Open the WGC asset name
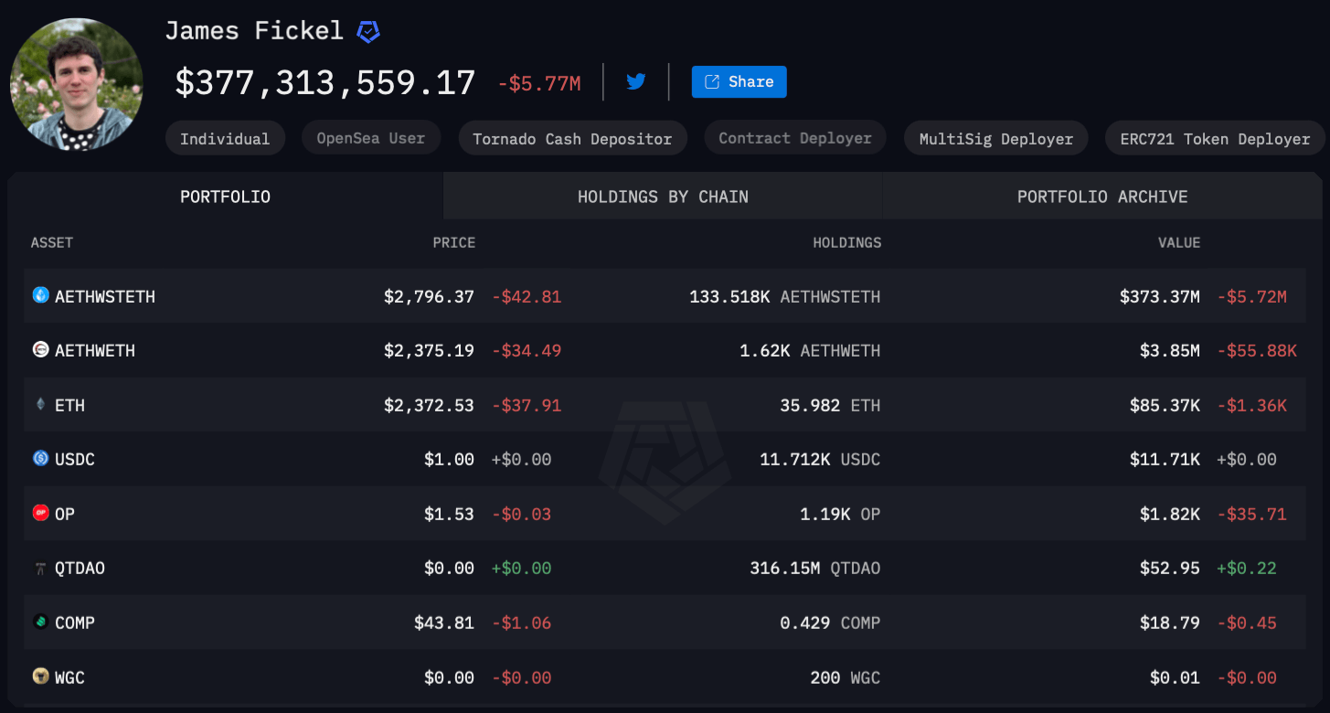The height and width of the screenshot is (713, 1330). pos(69,677)
